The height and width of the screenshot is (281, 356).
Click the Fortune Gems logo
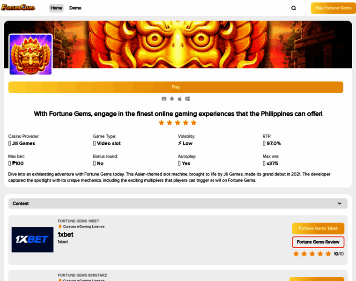click(18, 7)
